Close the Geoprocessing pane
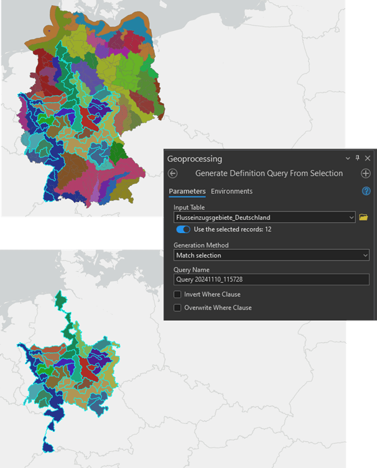377x468 pixels. point(368,158)
